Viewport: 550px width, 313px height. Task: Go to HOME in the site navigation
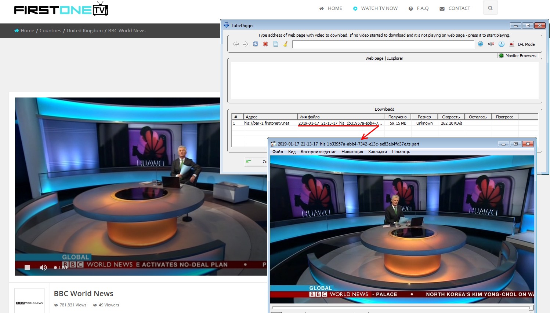(x=331, y=8)
